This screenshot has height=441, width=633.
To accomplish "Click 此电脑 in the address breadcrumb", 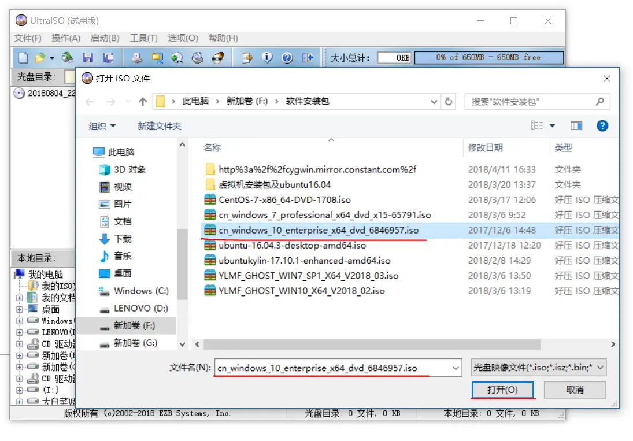I will point(195,101).
